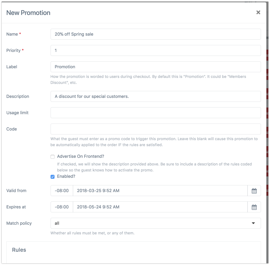Click into the Name field
The height and width of the screenshot is (265, 270).
pos(156,34)
